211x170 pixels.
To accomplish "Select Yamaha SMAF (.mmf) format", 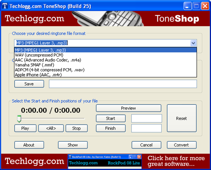I will [105, 65].
